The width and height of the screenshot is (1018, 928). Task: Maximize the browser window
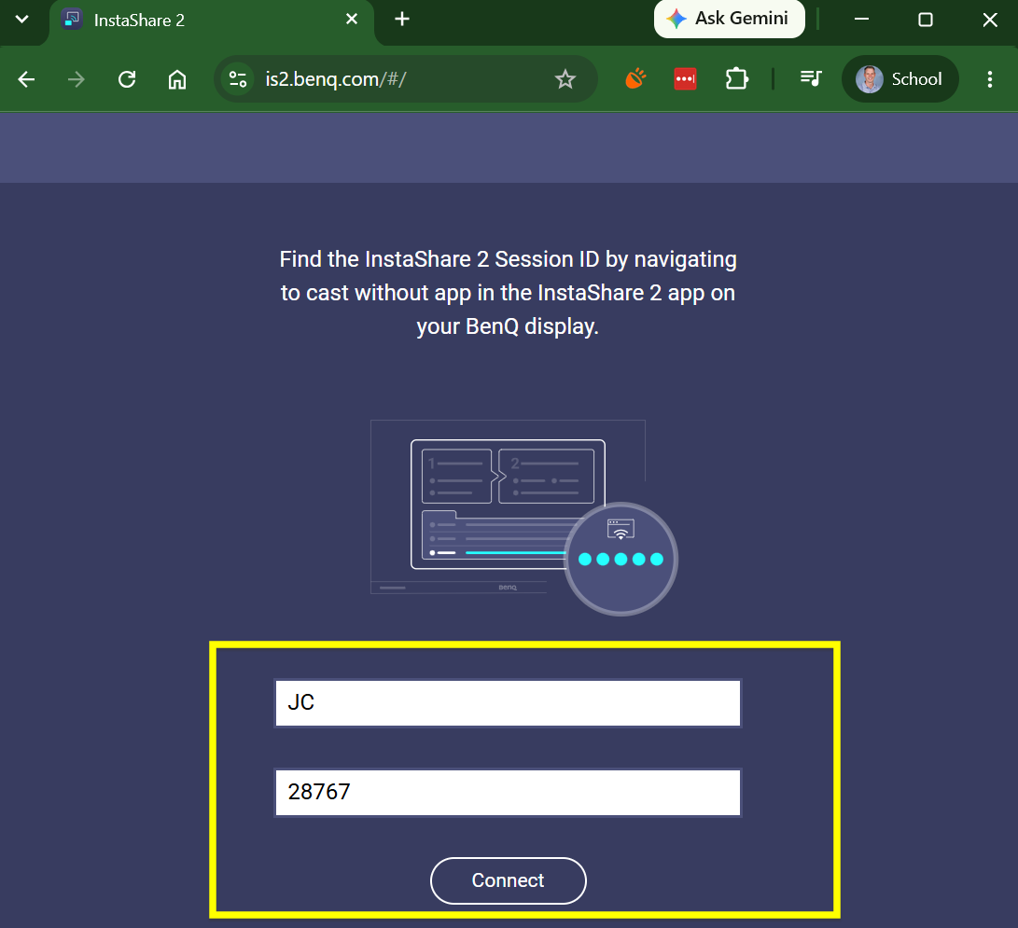pyautogui.click(x=926, y=19)
